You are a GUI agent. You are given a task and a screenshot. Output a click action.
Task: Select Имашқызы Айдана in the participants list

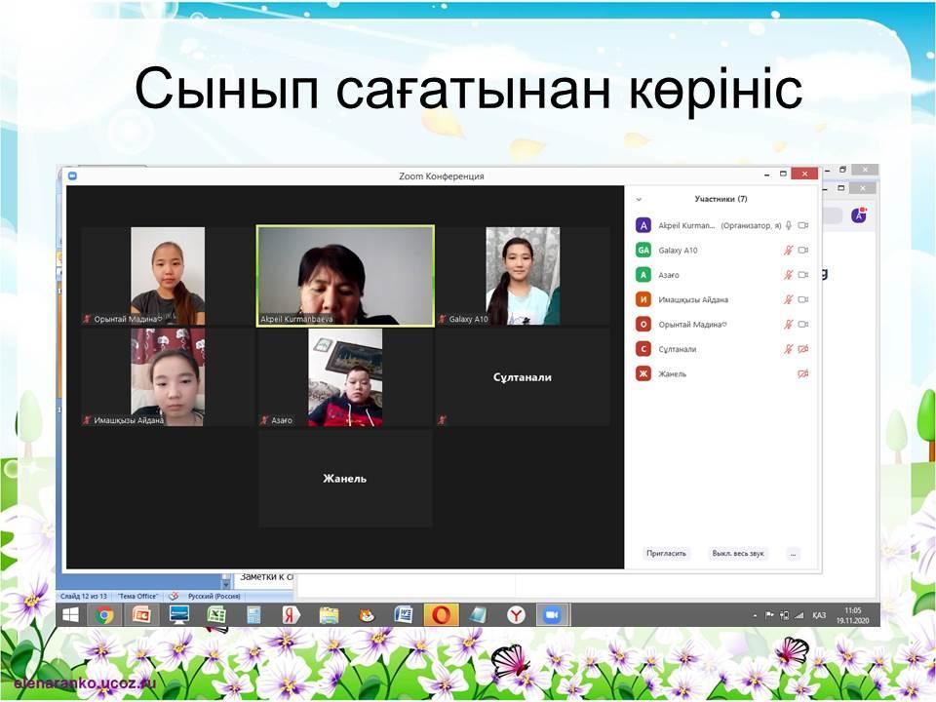pyautogui.click(x=692, y=299)
